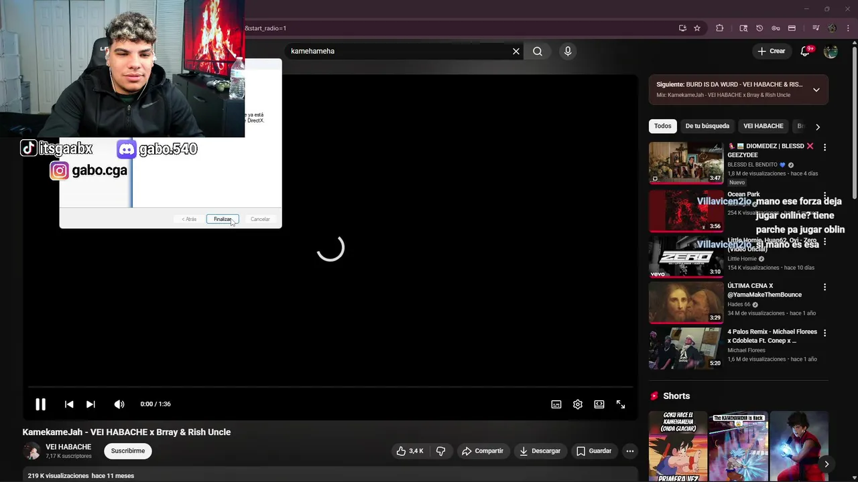
Task: Go to the previous video
Action: pyautogui.click(x=69, y=404)
